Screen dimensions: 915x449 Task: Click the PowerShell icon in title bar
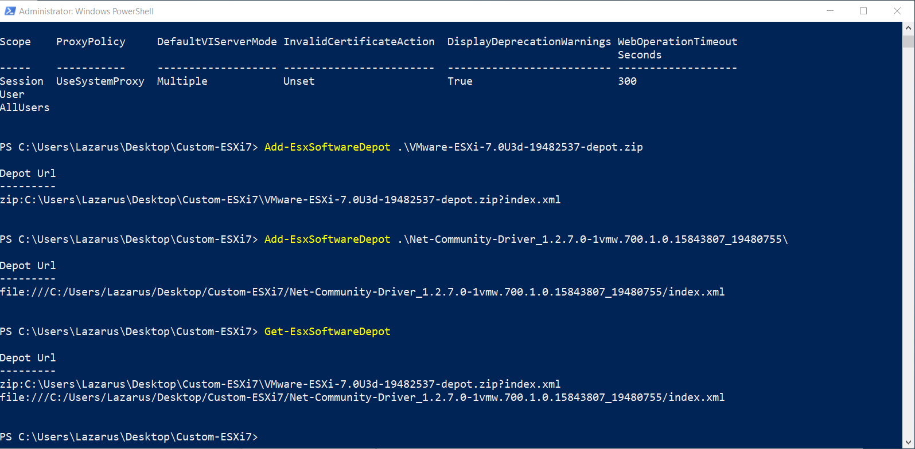10,11
